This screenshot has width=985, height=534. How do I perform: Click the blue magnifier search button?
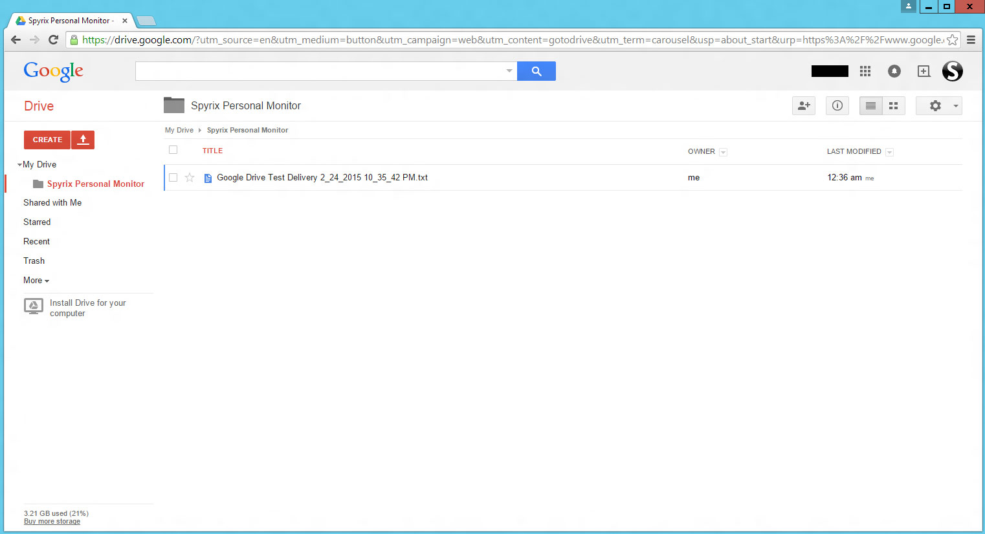point(537,71)
